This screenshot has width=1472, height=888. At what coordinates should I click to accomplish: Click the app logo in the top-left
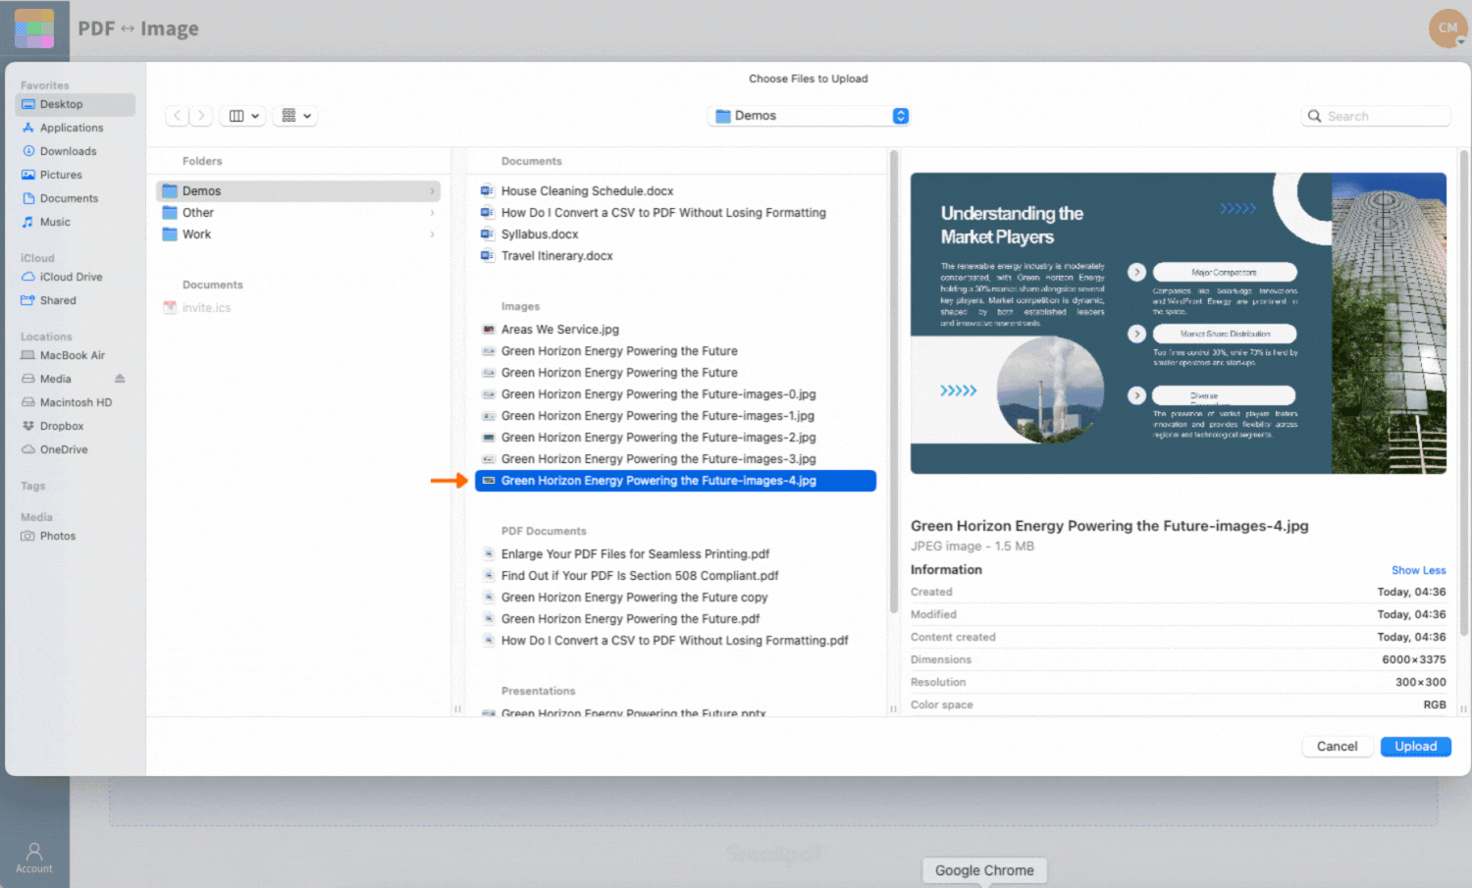point(34,28)
